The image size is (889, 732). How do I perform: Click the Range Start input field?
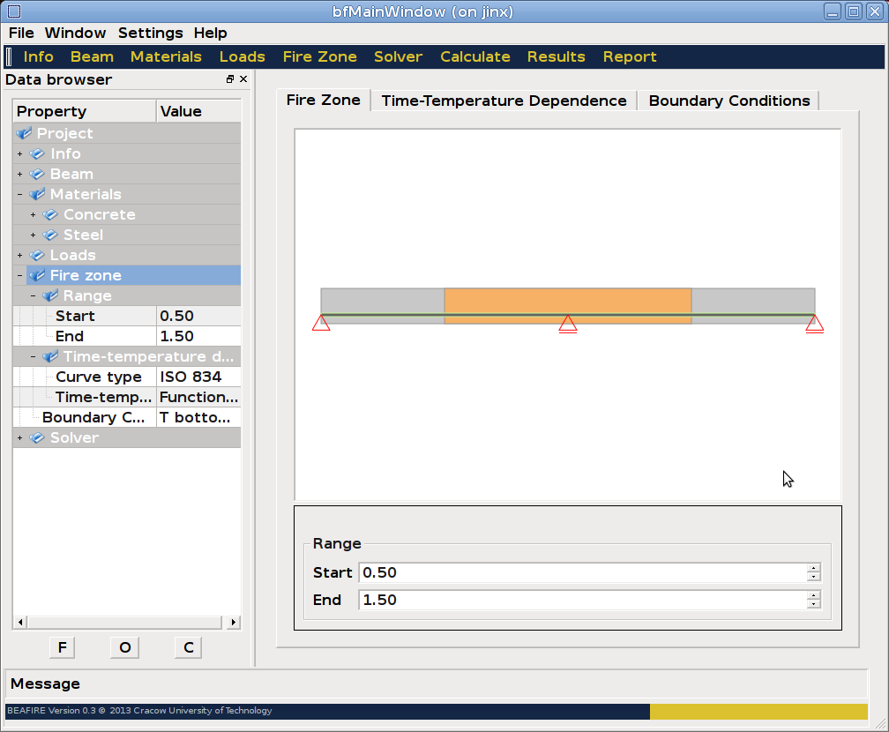coord(582,572)
